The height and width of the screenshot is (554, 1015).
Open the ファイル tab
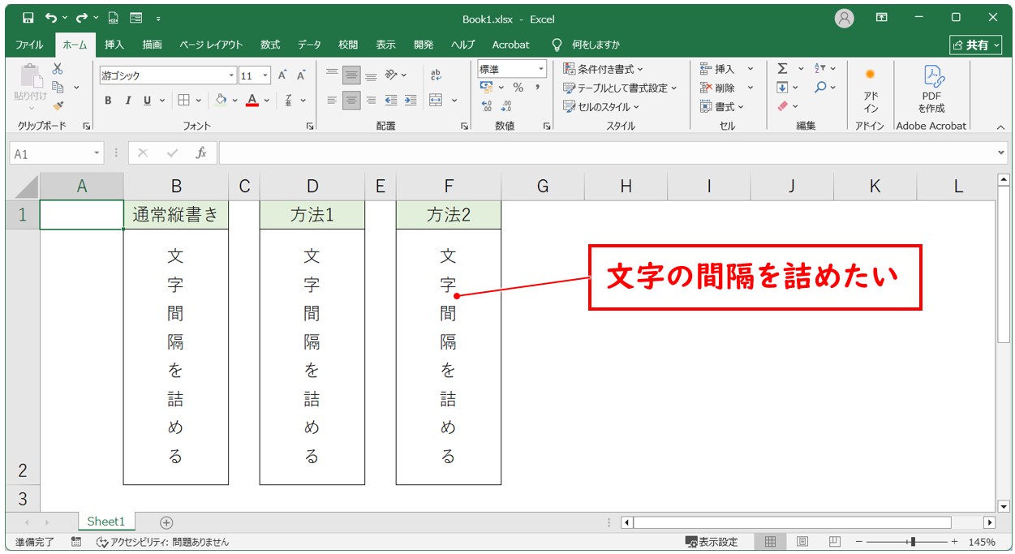point(30,45)
